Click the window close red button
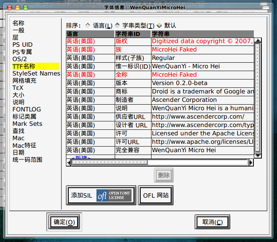Screen dimensions: 277x242 coord(10,8)
